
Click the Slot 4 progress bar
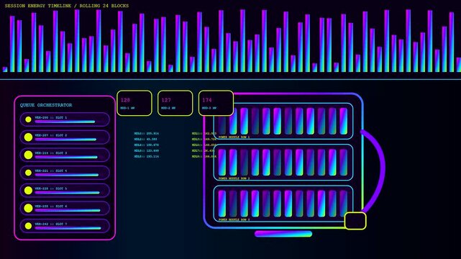(66, 175)
